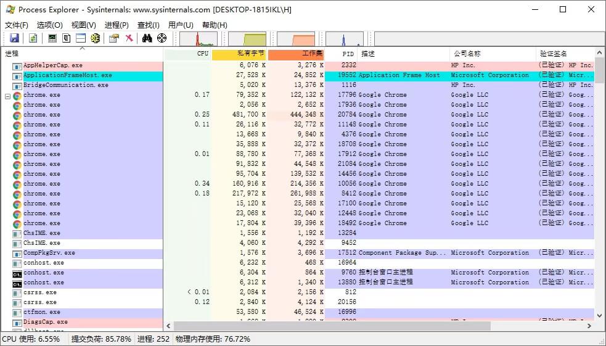This screenshot has height=346, width=606.
Task: Open the 进程(P) menu
Action: 117,25
